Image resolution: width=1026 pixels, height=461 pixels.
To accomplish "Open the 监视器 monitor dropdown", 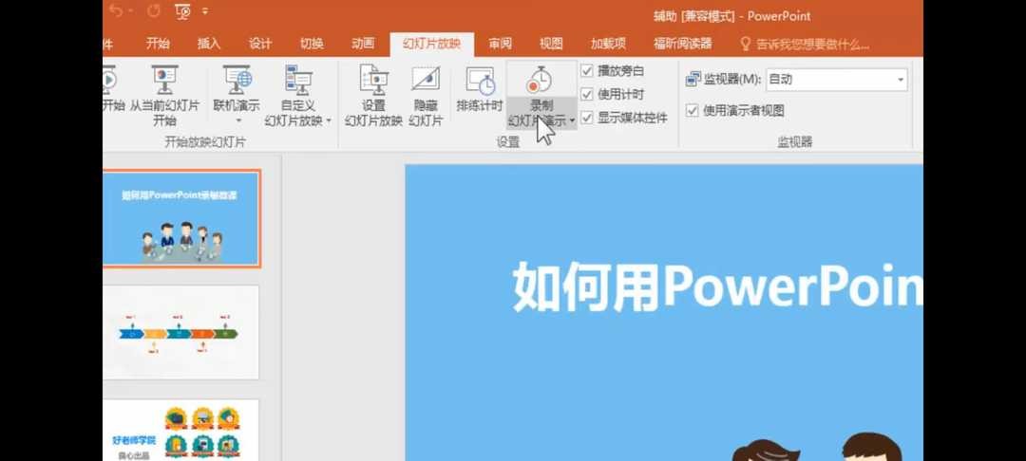I will coord(900,81).
